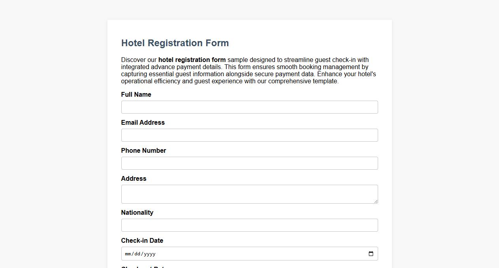This screenshot has height=268, width=499.
Task: Select the bold 'hotel registration form' text
Action: tap(192, 60)
